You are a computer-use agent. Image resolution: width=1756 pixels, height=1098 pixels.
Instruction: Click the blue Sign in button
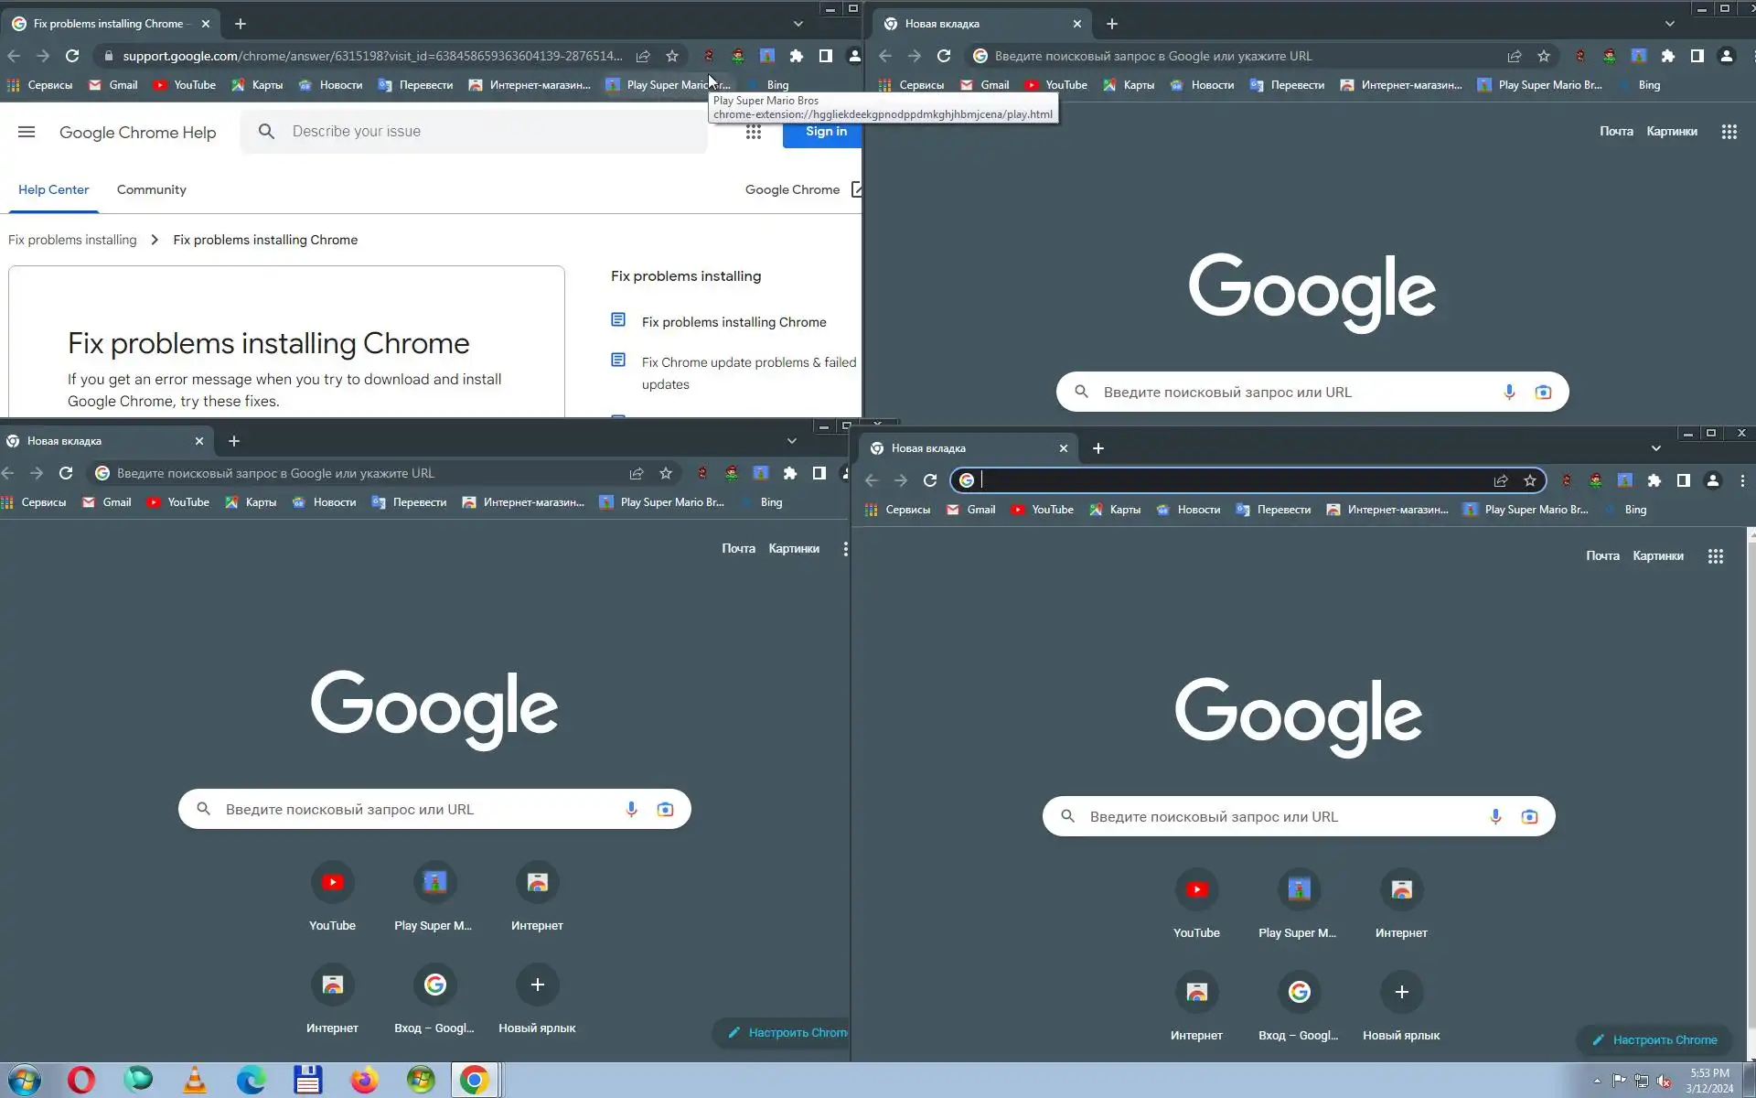825,132
